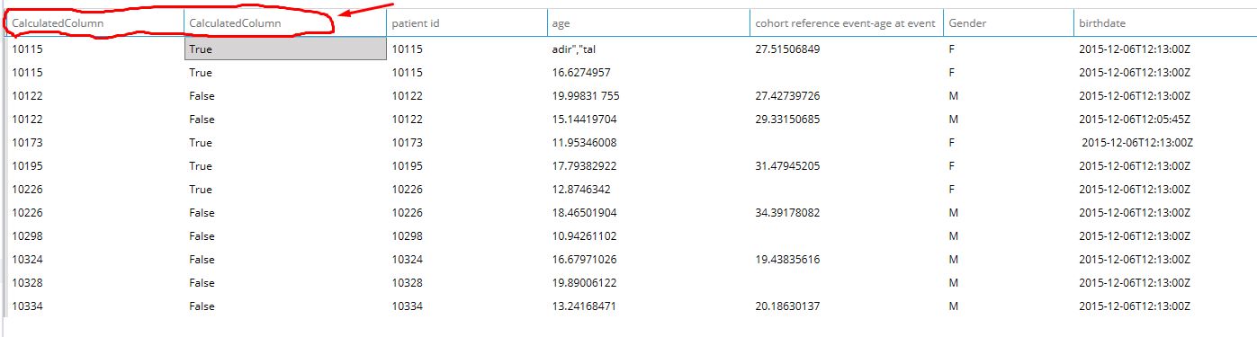This screenshot has width=1257, height=337.
Task: Click the cohort value 31.47945205
Action: coord(787,166)
